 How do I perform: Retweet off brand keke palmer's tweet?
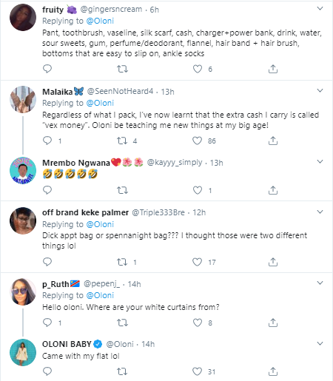coord(122,262)
